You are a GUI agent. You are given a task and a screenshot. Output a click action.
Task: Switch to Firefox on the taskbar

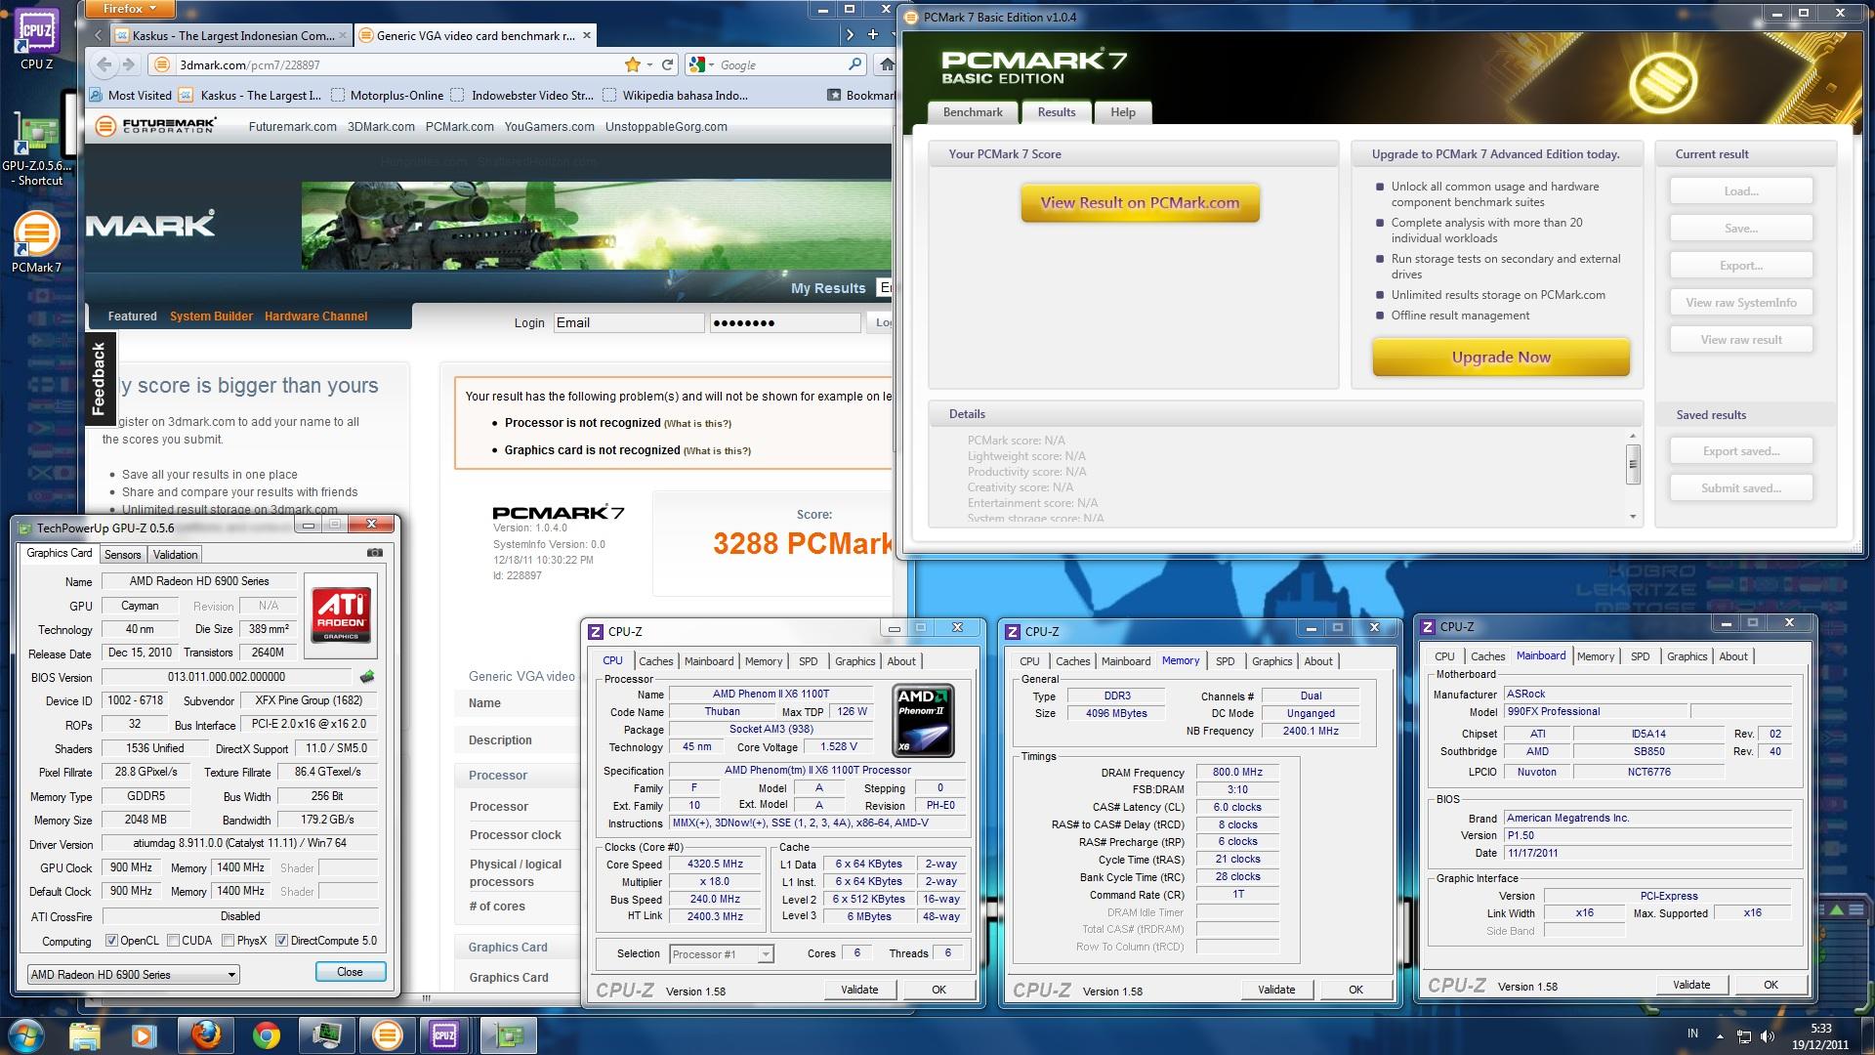click(x=205, y=1035)
